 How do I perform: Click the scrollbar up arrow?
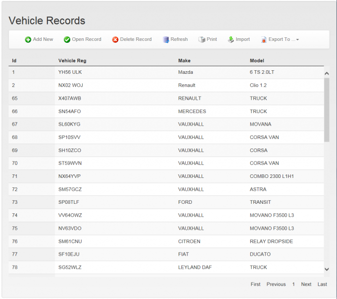(327, 73)
